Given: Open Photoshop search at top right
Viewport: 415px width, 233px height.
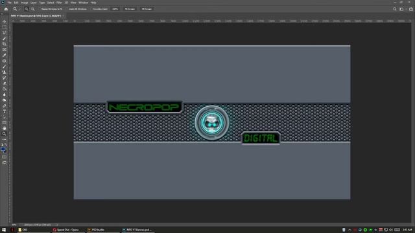Looking at the screenshot, I should [395, 9].
